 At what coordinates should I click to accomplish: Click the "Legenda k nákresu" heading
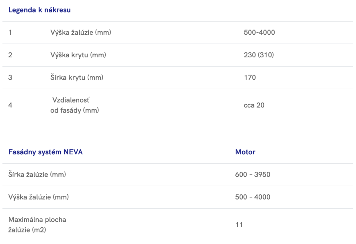tap(39, 10)
